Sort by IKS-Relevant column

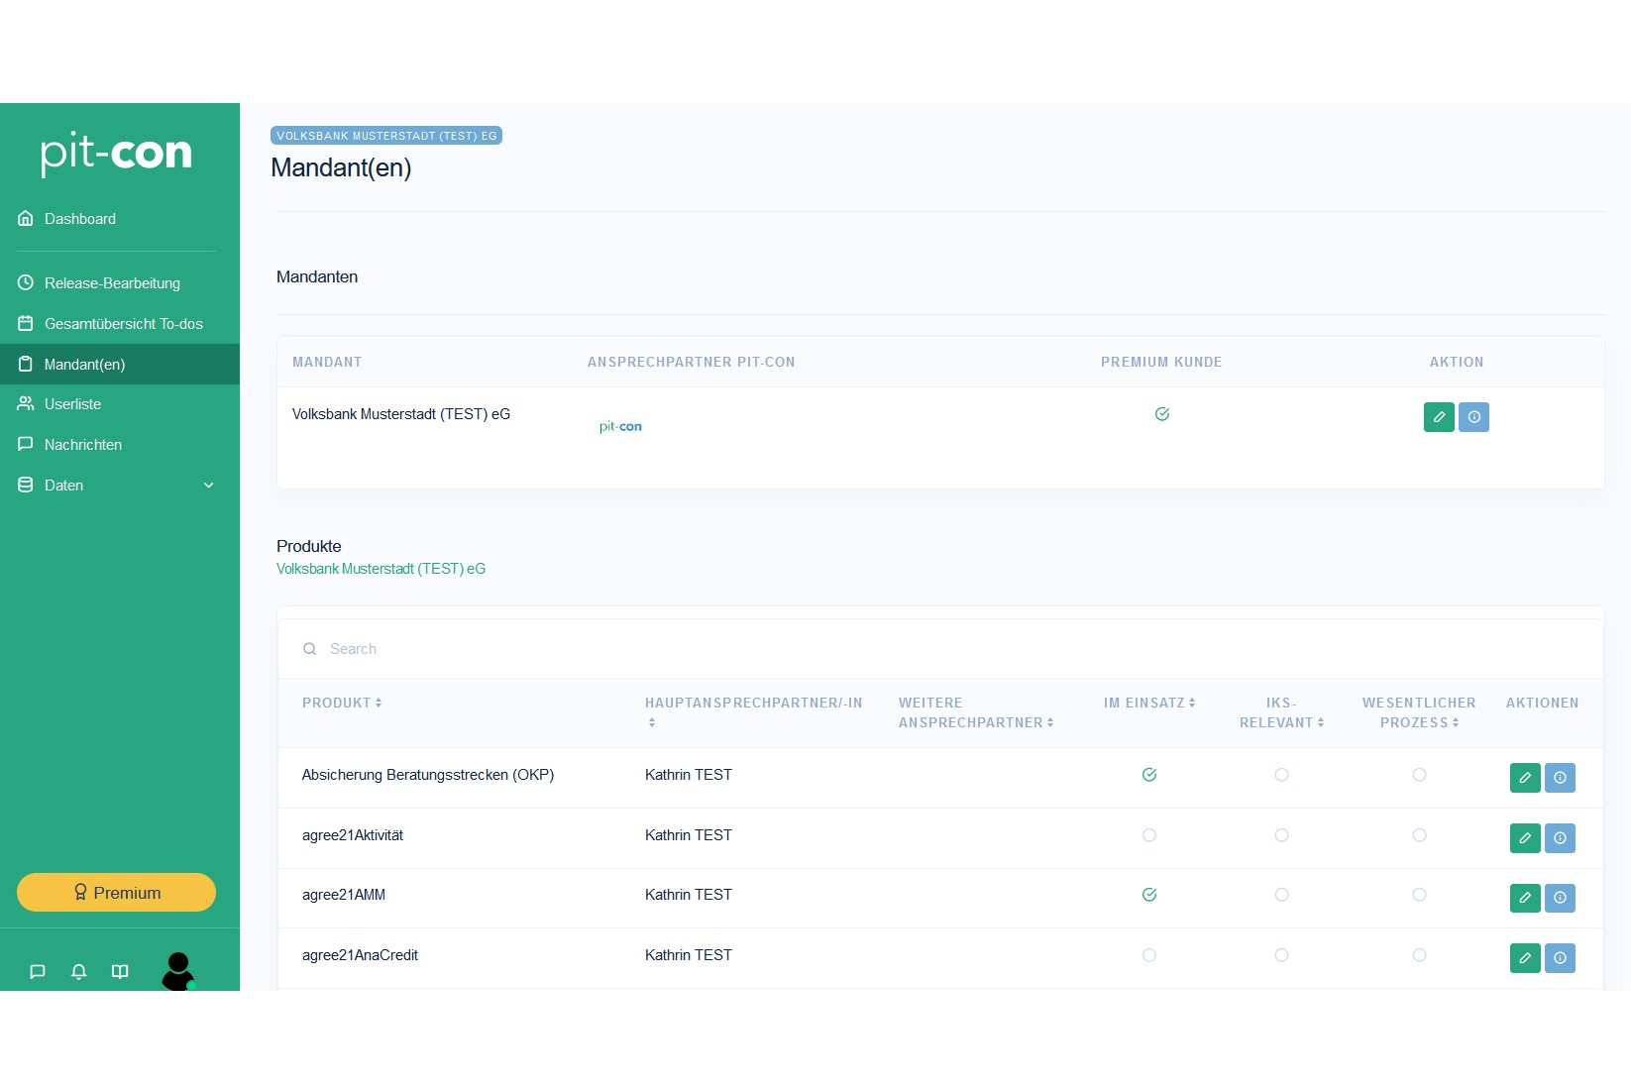point(1281,712)
